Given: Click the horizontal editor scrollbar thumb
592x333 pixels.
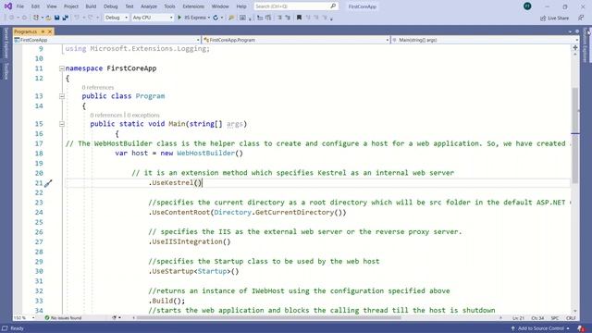Looking at the screenshot, I should pos(268,317).
